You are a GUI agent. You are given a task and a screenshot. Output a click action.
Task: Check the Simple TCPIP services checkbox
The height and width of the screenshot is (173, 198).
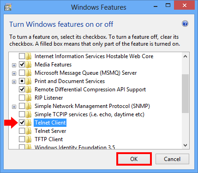22,114
